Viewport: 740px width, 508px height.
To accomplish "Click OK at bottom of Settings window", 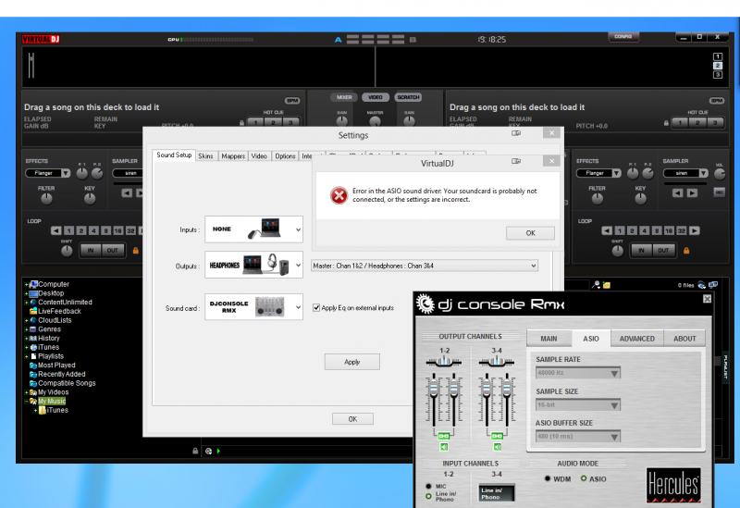I will (352, 419).
